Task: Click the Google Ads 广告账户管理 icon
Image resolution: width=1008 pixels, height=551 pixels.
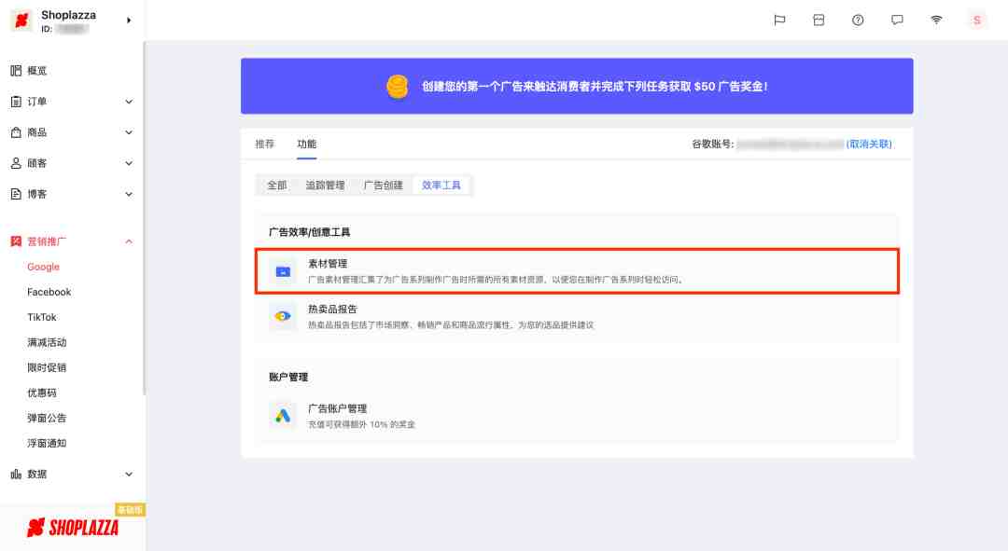Action: point(283,416)
